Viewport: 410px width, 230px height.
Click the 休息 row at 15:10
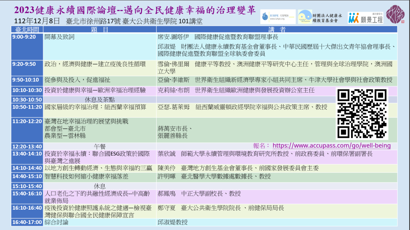[100, 186]
